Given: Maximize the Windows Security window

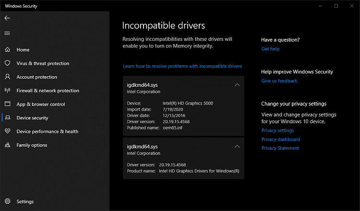Looking at the screenshot, I should point(336,6).
